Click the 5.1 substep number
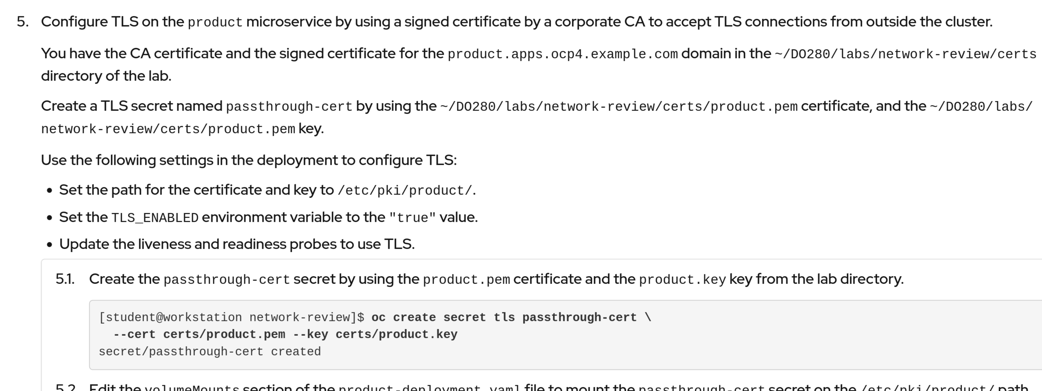Viewport: 1042px width, 391px height. click(x=65, y=279)
